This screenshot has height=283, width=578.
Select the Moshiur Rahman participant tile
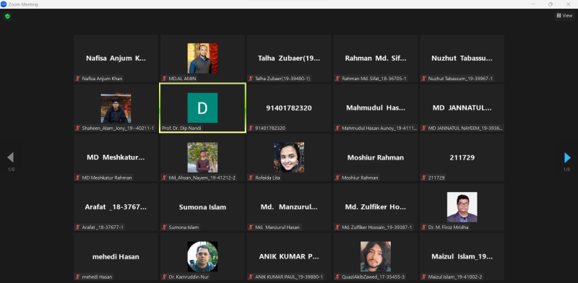coord(375,157)
